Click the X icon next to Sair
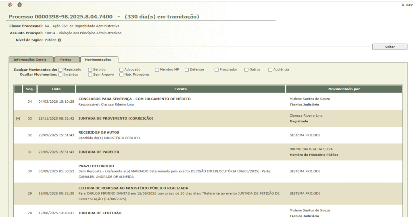Viewport: 413px width, 217px height. (x=403, y=5)
